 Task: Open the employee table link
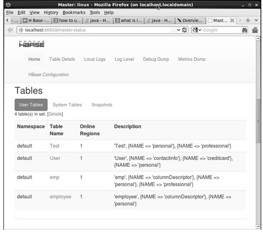click(61, 197)
